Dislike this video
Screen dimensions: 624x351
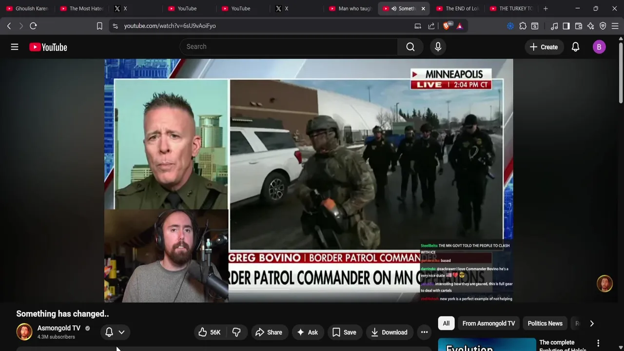[236, 332]
